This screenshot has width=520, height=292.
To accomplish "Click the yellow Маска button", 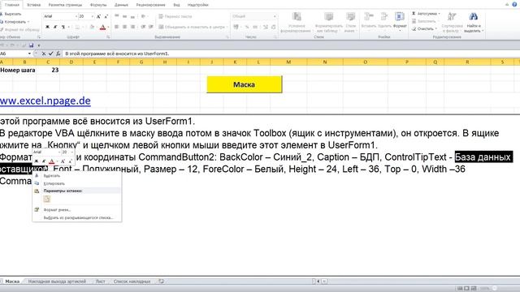I will tap(244, 84).
